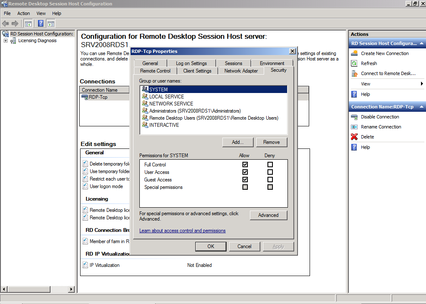Click the Administrators group icon
This screenshot has width=426, height=304.
(145, 111)
